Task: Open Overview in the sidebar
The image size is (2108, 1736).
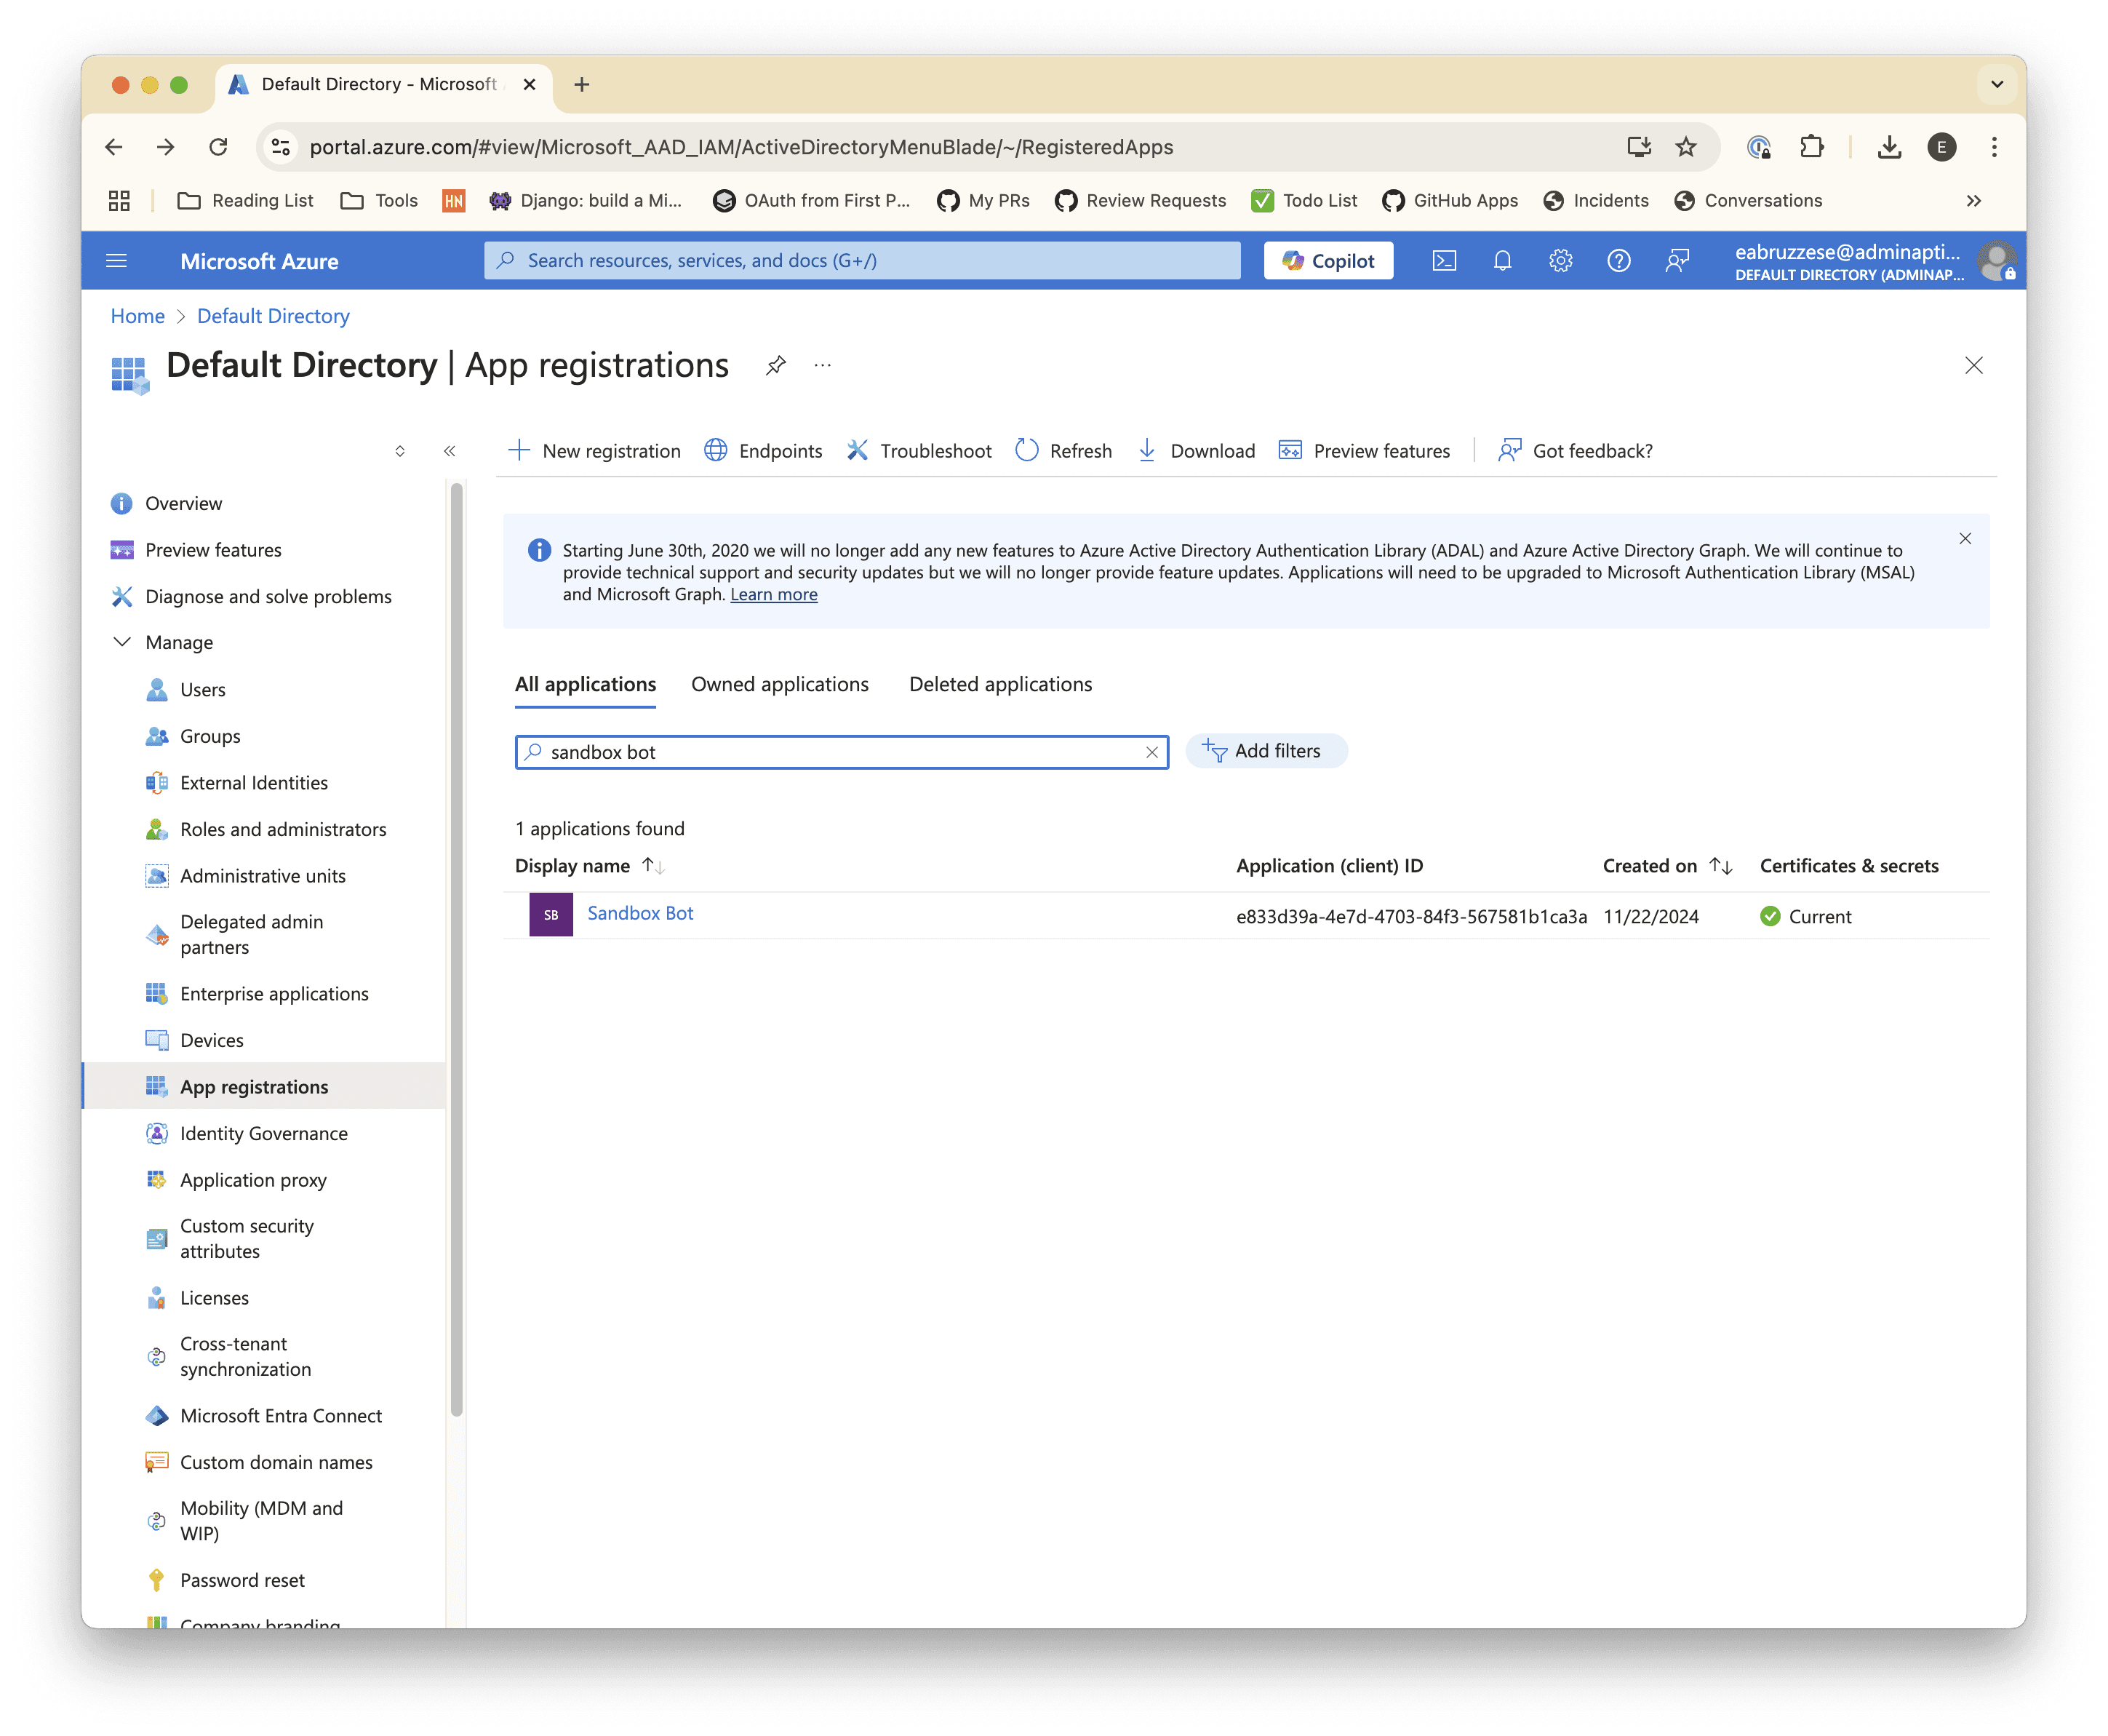Action: click(x=183, y=503)
